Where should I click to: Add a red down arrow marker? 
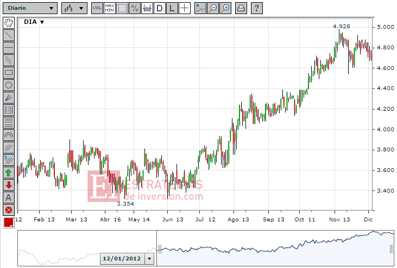click(9, 185)
